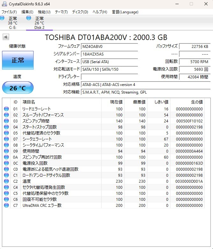Click the ID column header
Viewport: 213px width, 249px height.
pyautogui.click(x=16, y=102)
